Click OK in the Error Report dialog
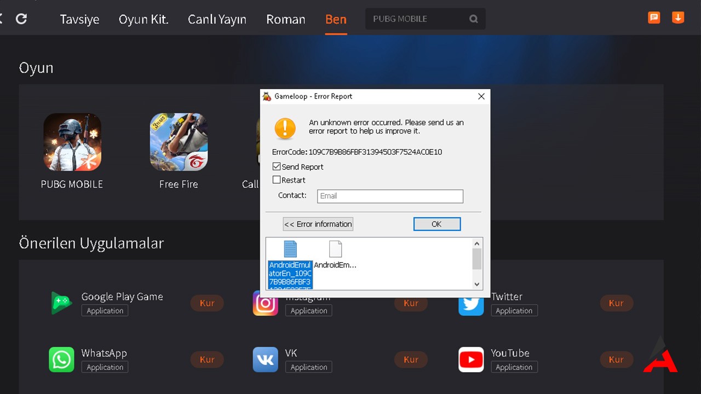This screenshot has height=394, width=701. tap(437, 224)
